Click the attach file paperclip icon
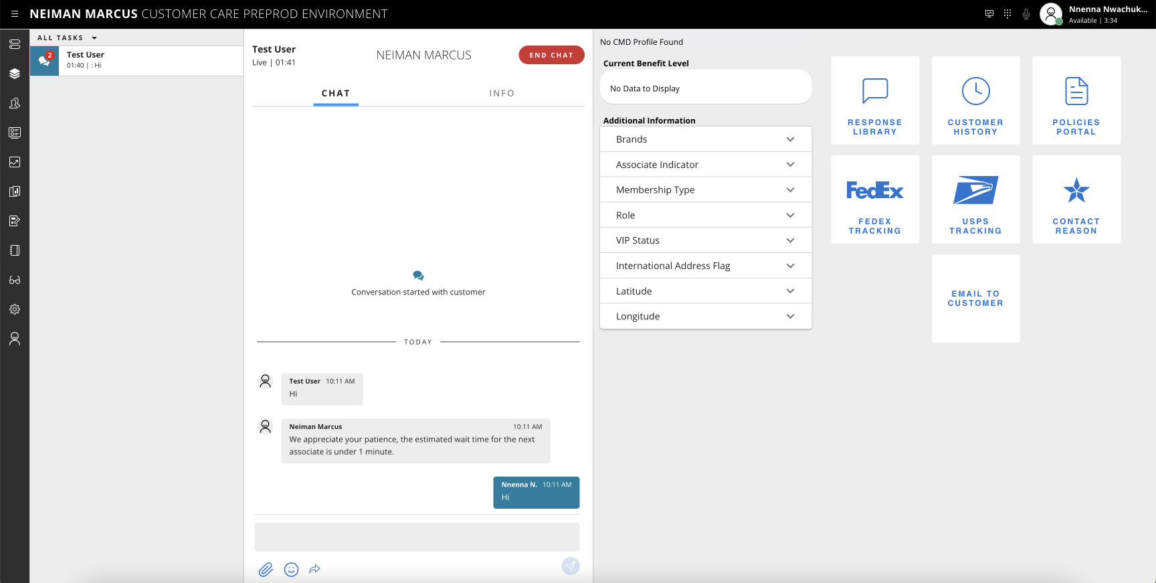Screen dimensions: 1156x583 (x=266, y=570)
